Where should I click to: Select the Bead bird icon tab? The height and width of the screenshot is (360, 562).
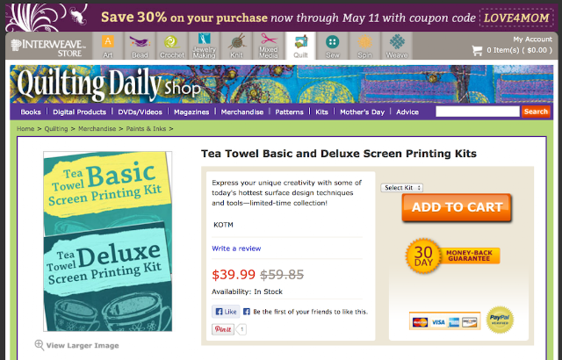click(x=140, y=47)
